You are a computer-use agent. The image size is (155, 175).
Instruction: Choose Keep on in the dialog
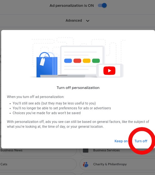tap(121, 141)
